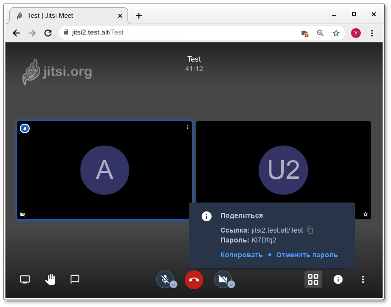Open a new browser tab
The height and width of the screenshot is (307, 391).
[x=139, y=16]
